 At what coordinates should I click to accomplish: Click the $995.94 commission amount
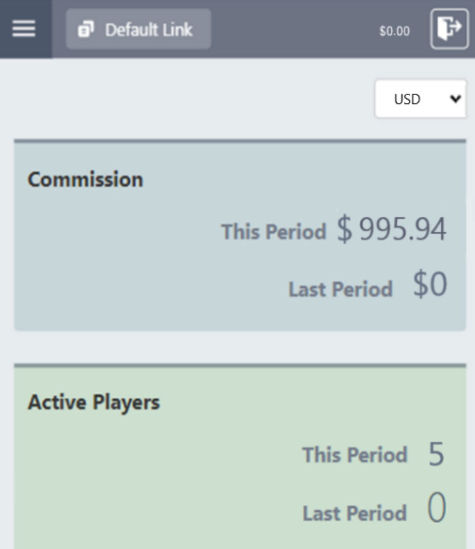point(392,229)
